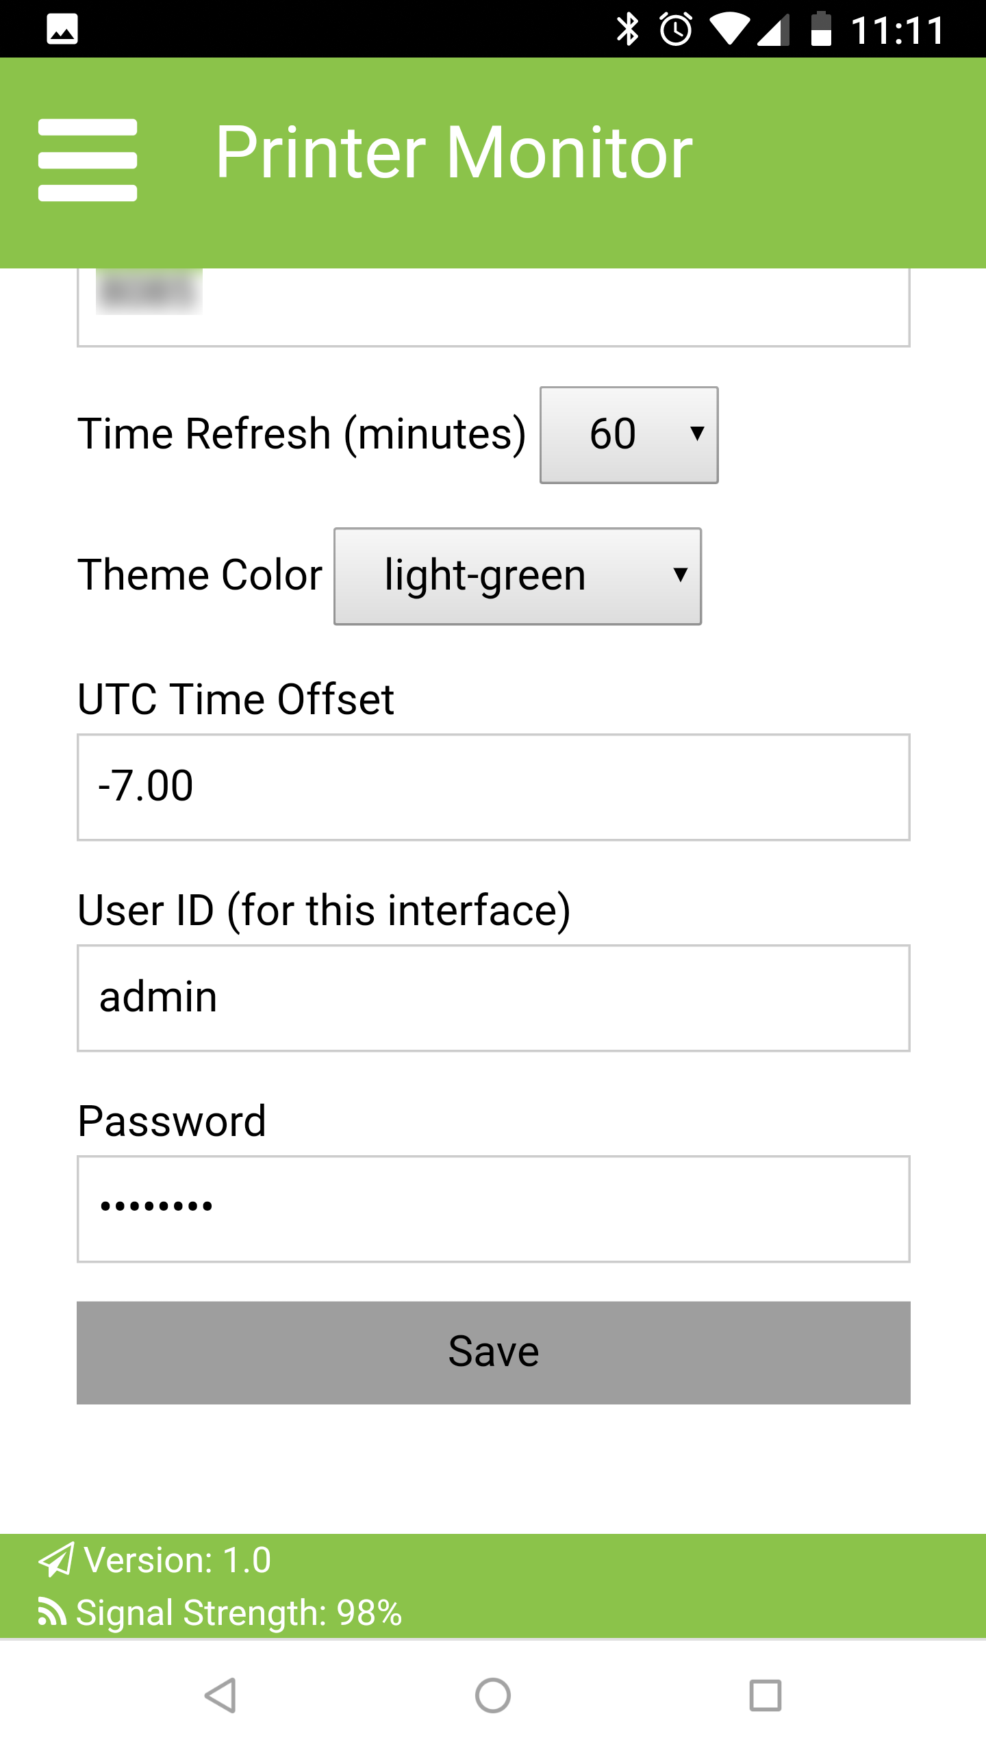Image resolution: width=986 pixels, height=1753 pixels.
Task: Focus the UTC Time Offset field
Action: click(493, 787)
